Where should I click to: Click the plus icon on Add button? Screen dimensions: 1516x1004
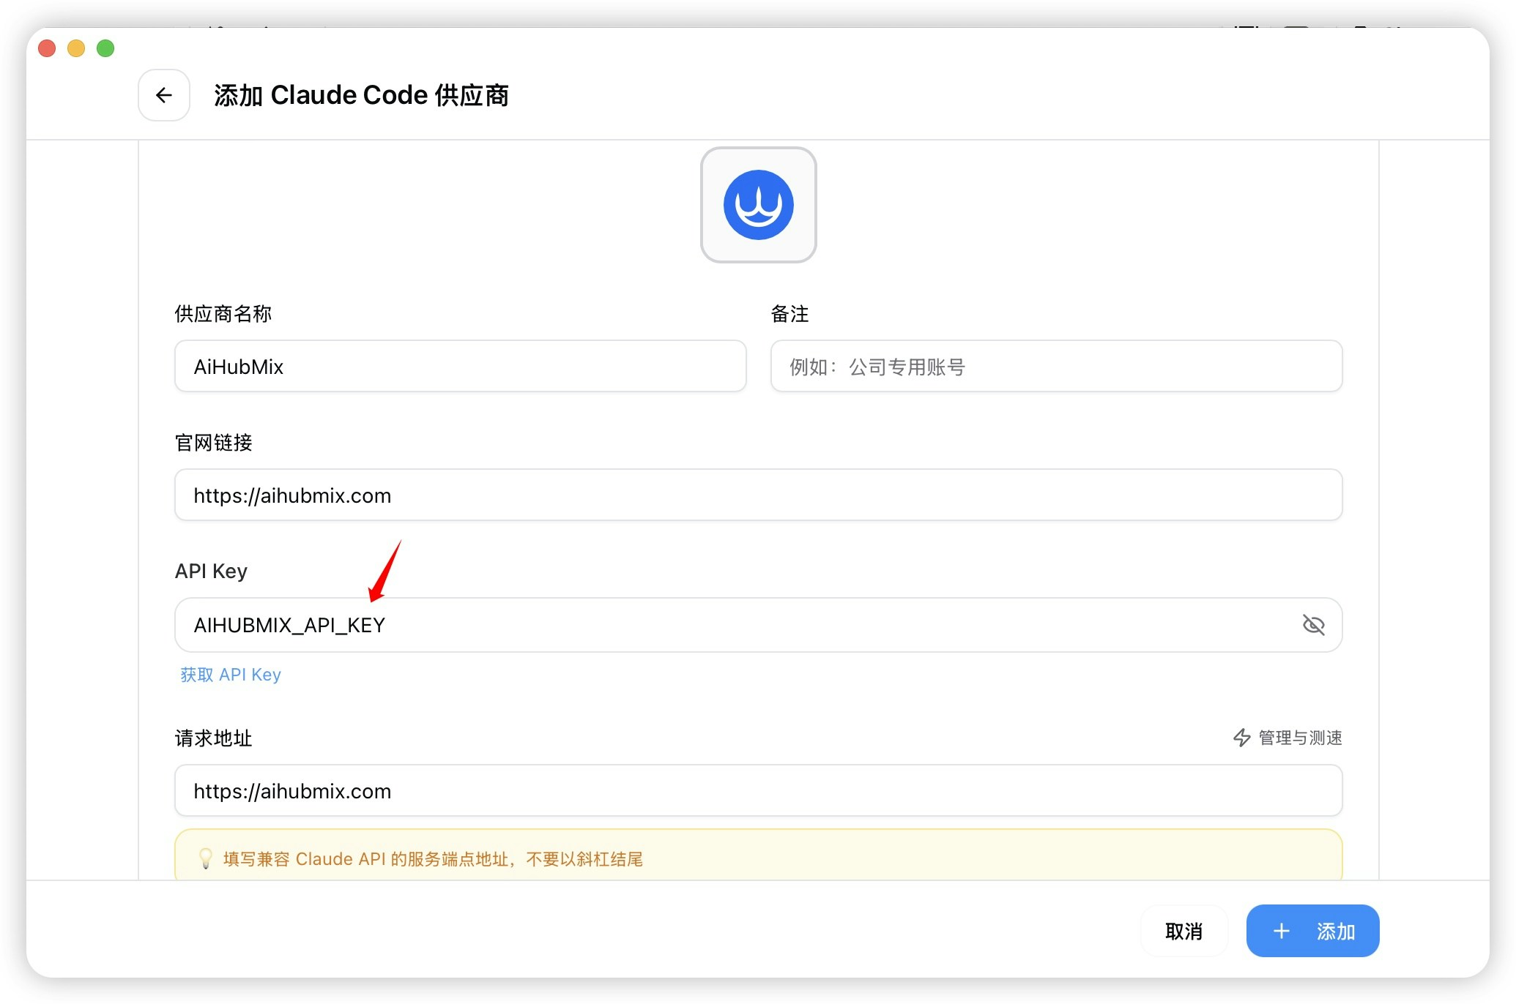1281,931
